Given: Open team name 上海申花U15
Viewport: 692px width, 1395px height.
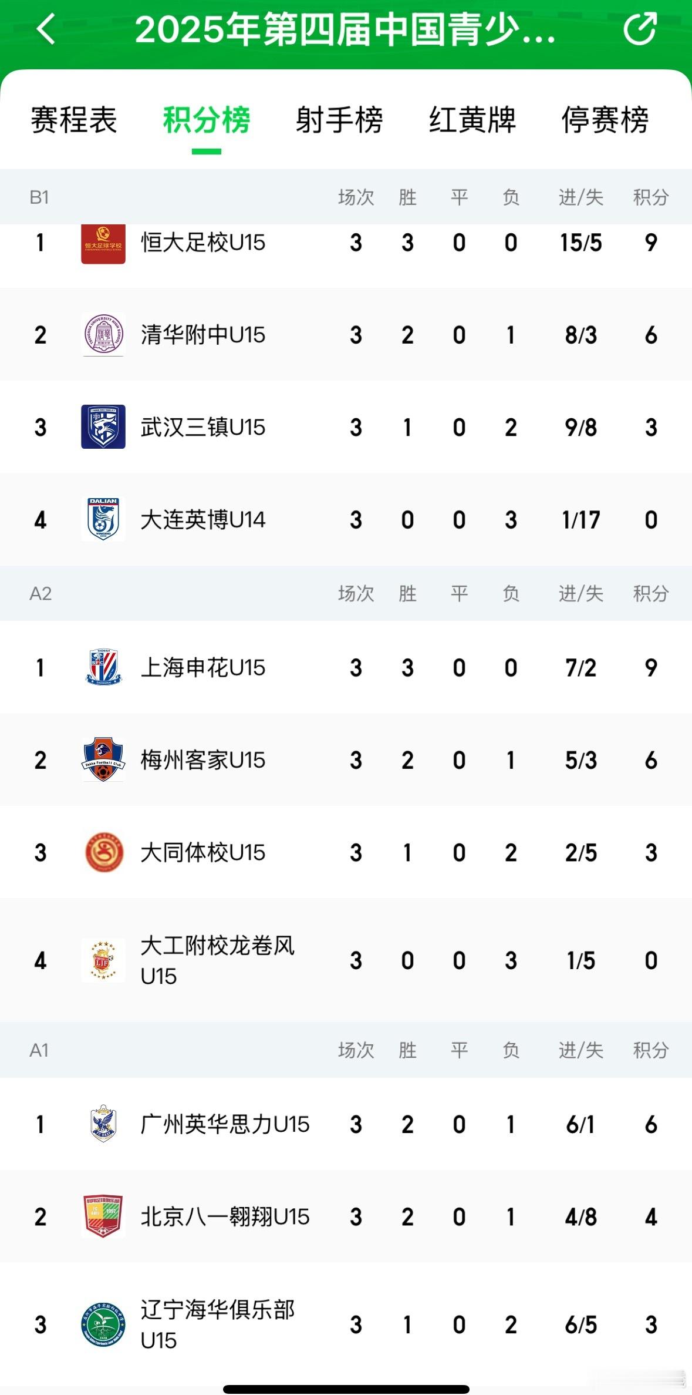Looking at the screenshot, I should [203, 667].
